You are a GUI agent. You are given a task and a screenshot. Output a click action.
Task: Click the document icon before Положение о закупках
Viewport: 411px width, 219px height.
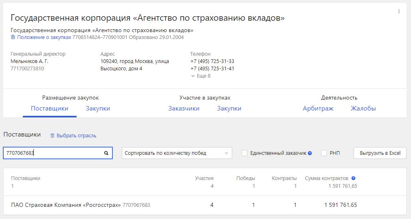tap(13, 37)
